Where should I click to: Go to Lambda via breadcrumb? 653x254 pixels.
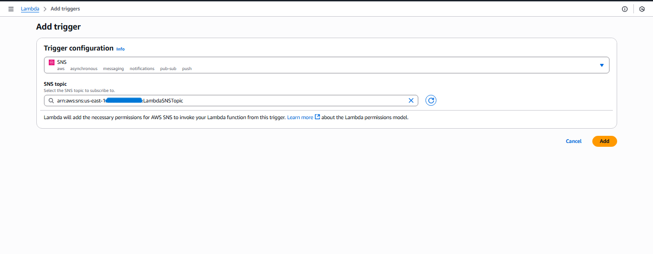(x=30, y=9)
